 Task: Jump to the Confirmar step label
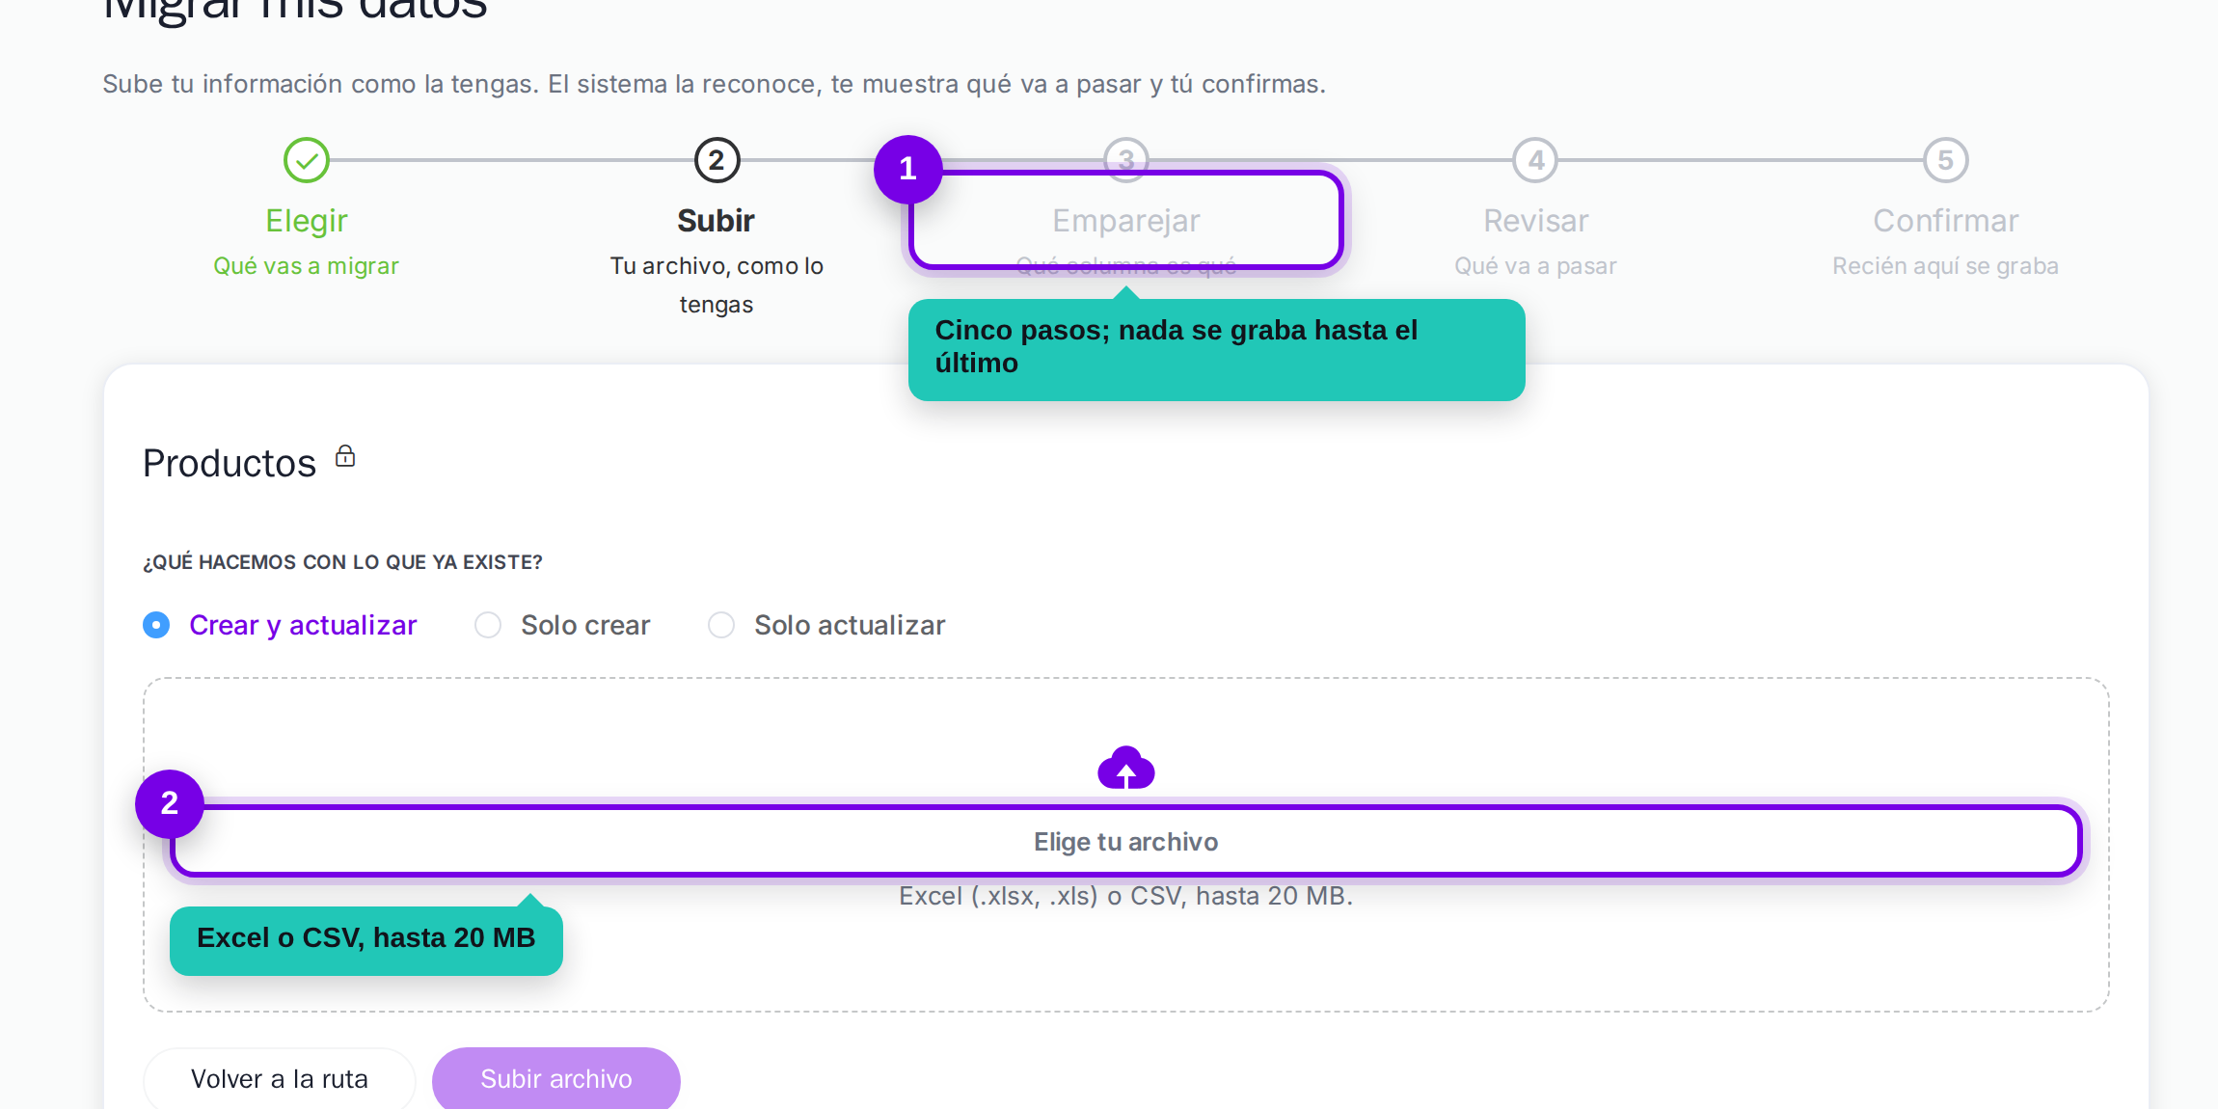(x=1946, y=221)
